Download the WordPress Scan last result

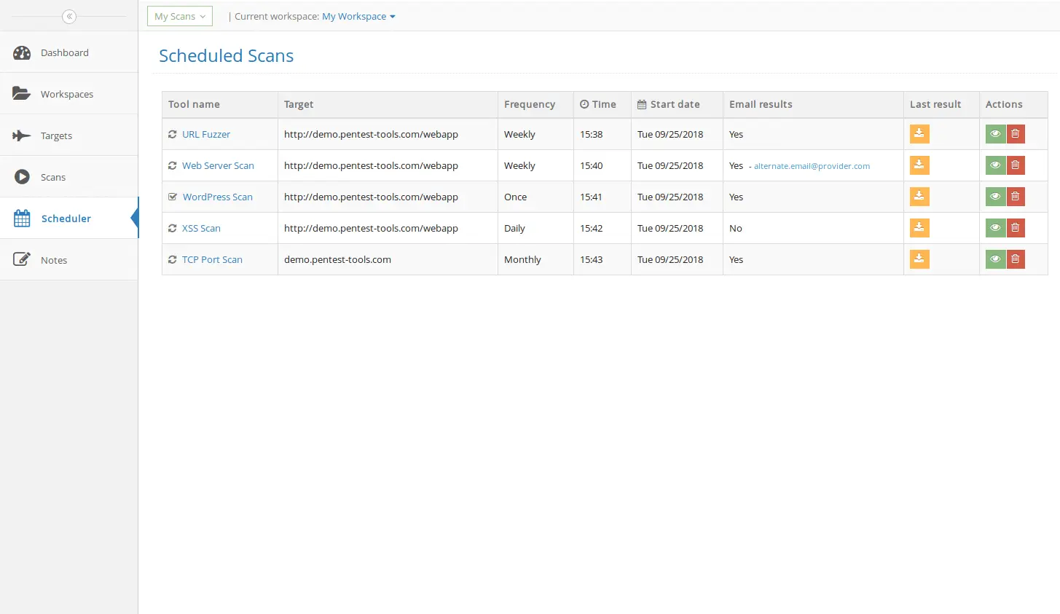[919, 196]
